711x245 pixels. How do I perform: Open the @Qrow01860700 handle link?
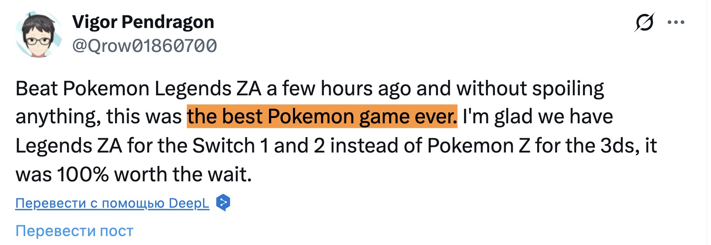point(144,46)
